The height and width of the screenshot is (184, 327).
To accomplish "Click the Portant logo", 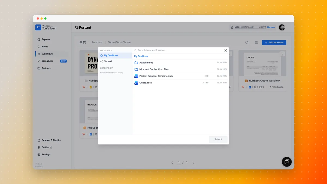I will point(83,28).
